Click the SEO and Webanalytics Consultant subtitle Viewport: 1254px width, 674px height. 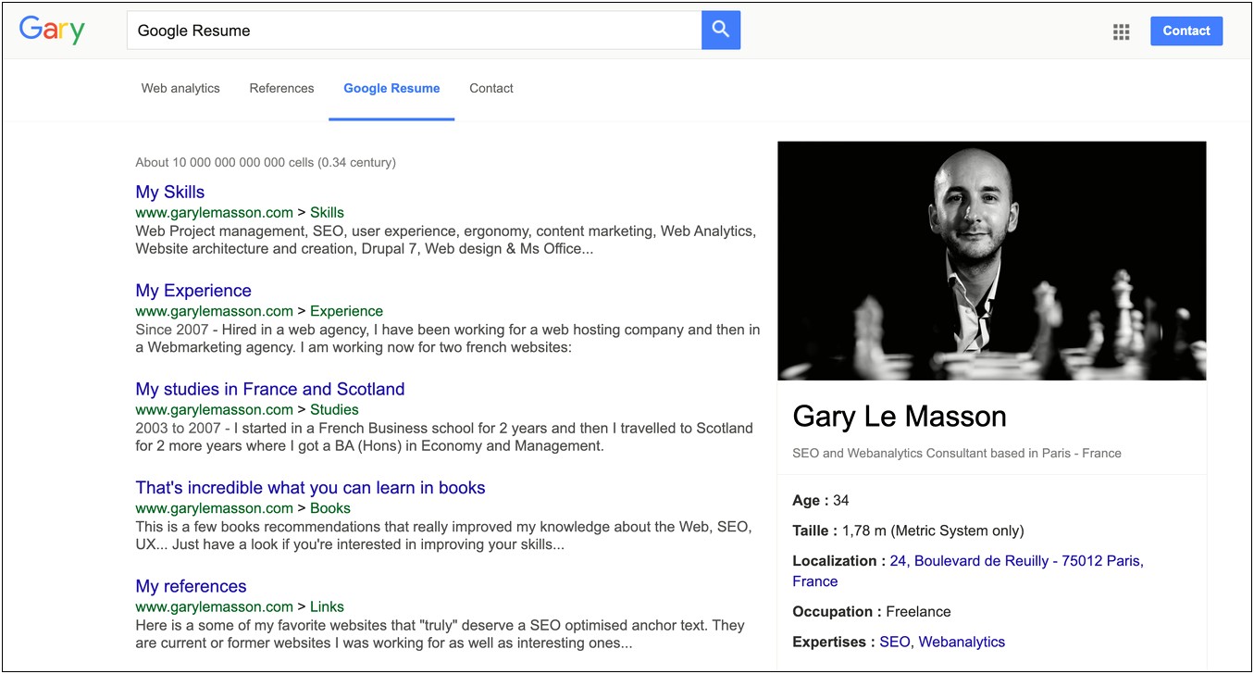point(957,454)
